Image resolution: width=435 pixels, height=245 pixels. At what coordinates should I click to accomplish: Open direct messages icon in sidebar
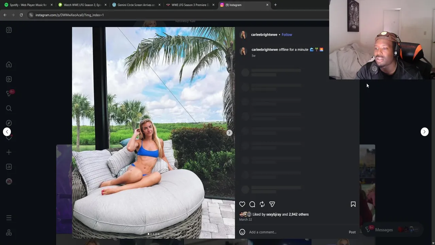coord(9,94)
